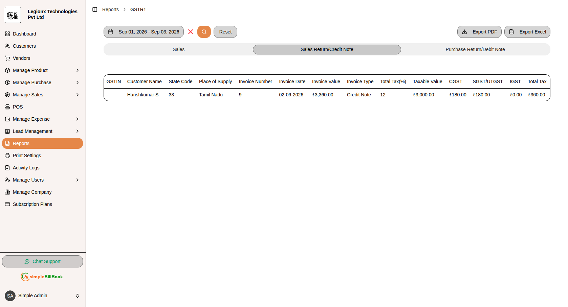Image resolution: width=568 pixels, height=307 pixels.
Task: Open Chat Support
Action: tap(42, 261)
